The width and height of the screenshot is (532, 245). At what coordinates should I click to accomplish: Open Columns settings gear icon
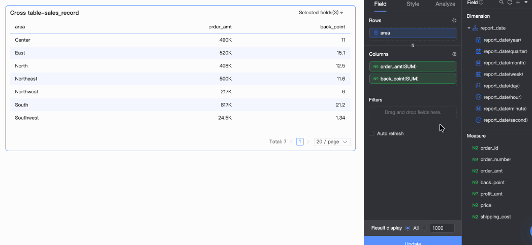tap(454, 54)
